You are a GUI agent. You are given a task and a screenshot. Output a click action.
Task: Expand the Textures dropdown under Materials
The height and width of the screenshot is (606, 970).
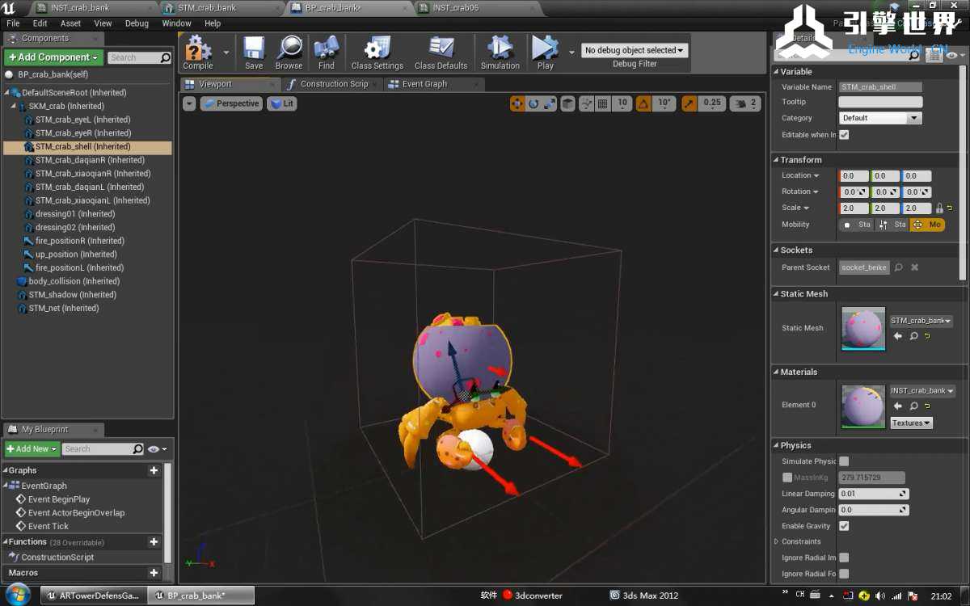pyautogui.click(x=911, y=423)
